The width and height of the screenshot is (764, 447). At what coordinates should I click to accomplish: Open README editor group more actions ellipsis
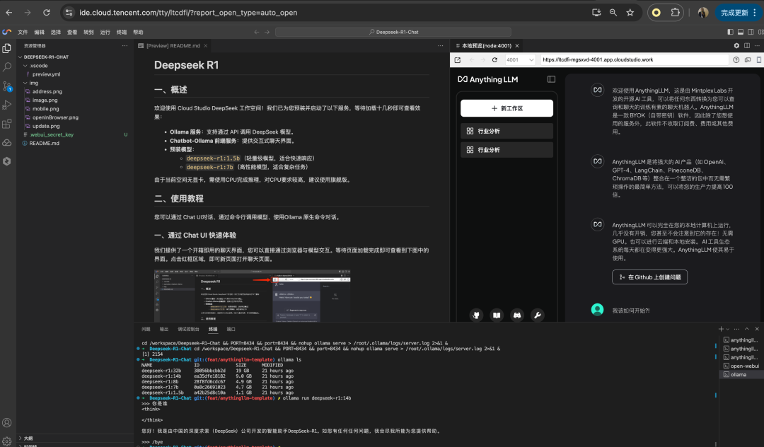(441, 46)
